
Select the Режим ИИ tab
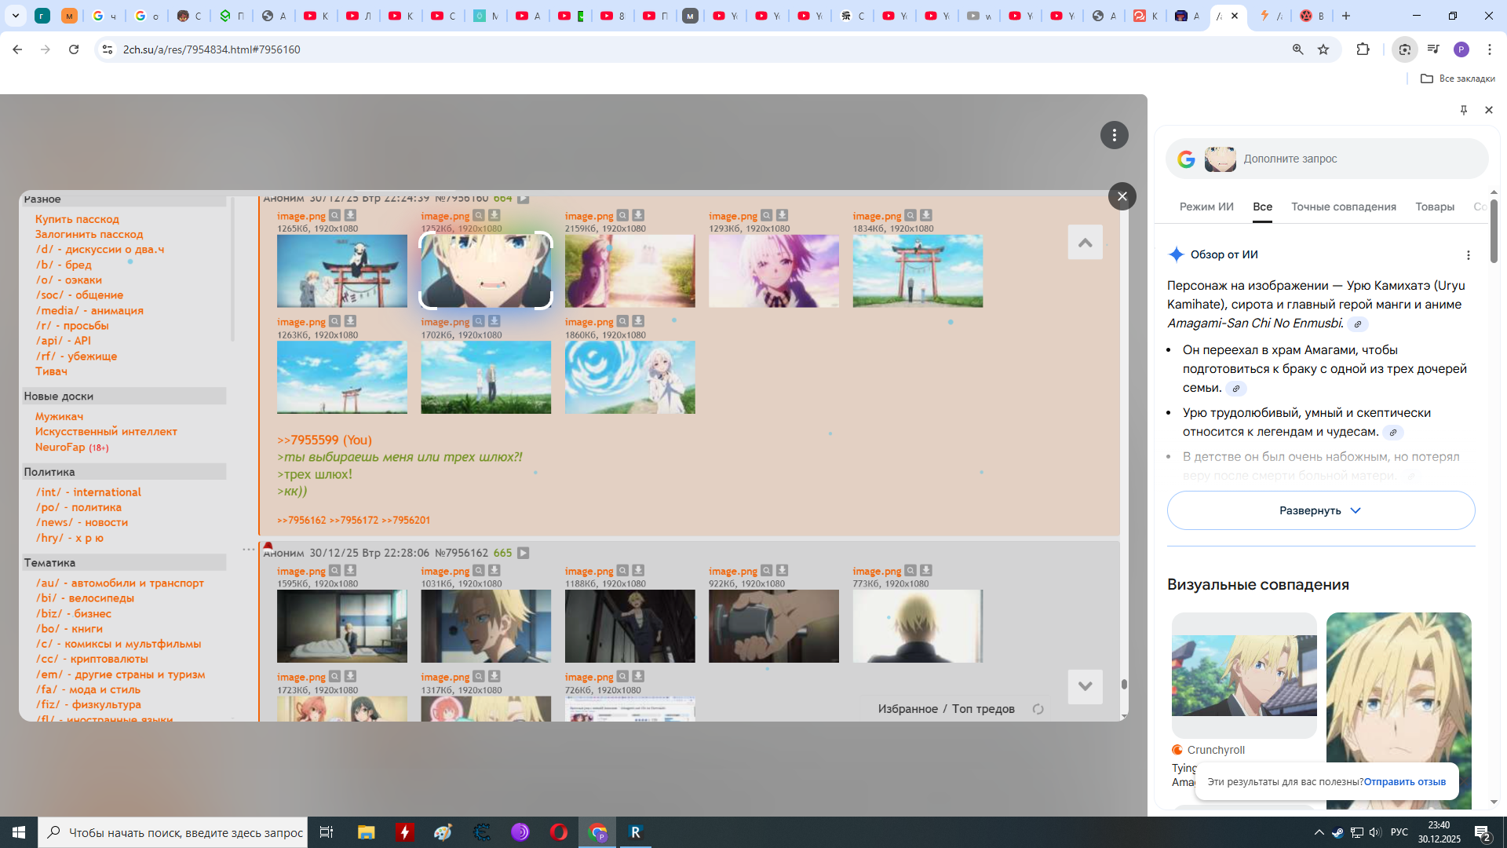1206,207
